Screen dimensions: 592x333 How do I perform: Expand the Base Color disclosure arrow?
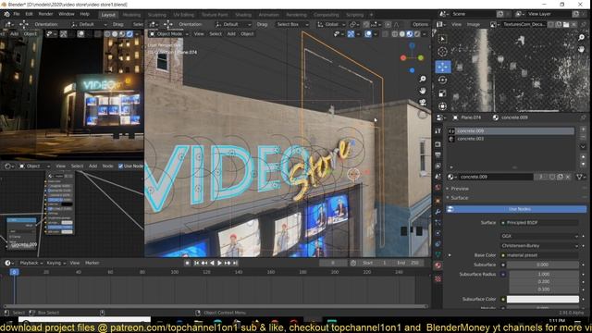click(450, 255)
